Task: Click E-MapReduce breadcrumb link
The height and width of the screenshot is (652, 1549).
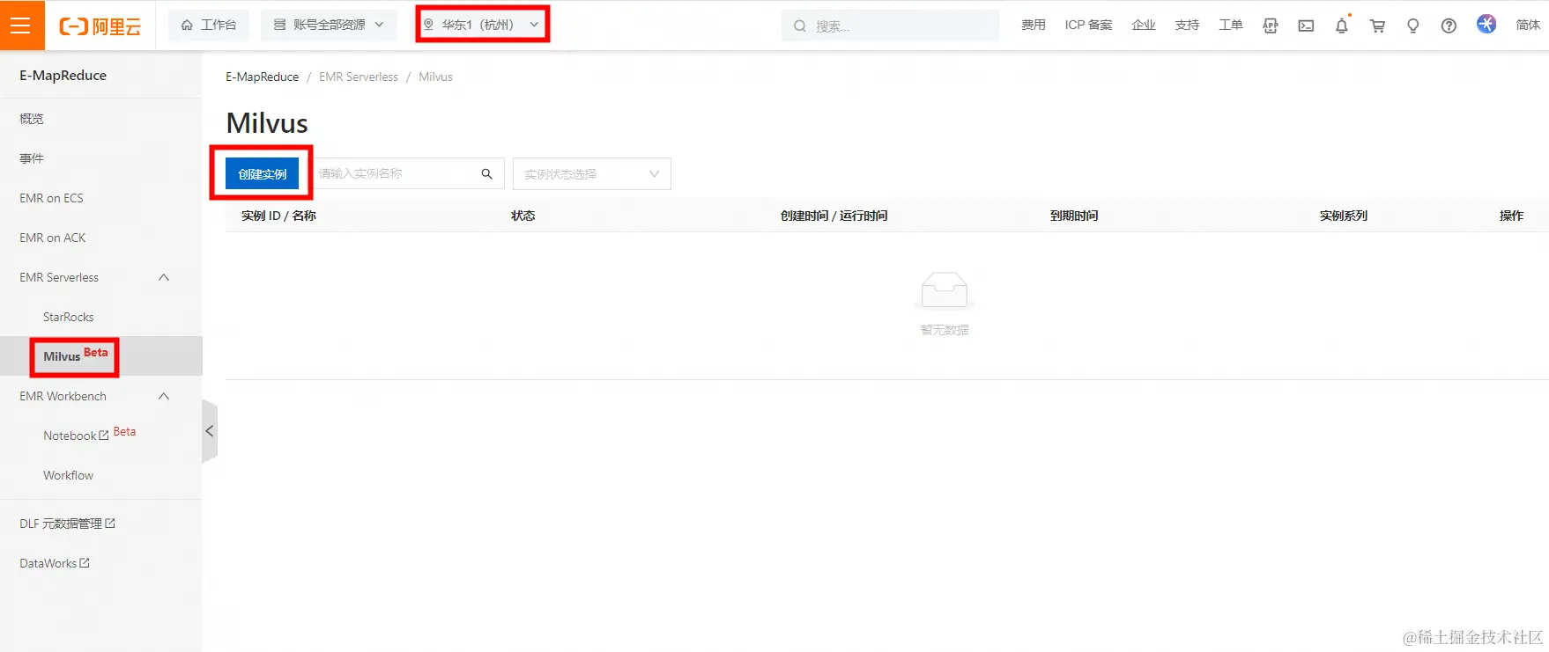Action: pos(262,77)
